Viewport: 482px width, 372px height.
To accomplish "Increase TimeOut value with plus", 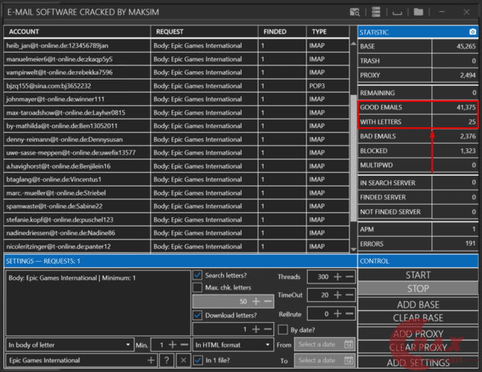I will point(337,295).
